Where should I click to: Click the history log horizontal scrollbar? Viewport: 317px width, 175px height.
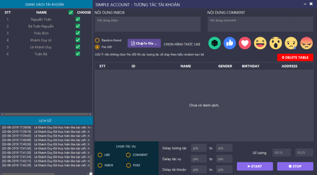(x=29, y=174)
